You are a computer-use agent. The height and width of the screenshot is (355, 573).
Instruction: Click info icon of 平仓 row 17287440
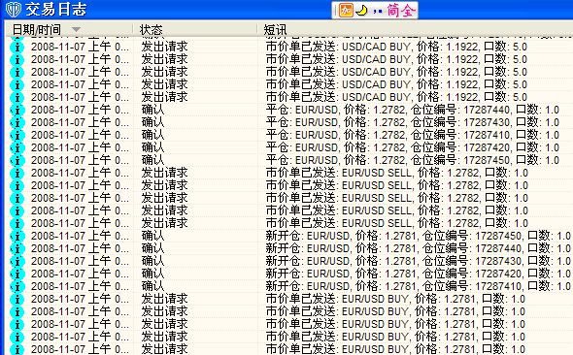click(x=17, y=111)
